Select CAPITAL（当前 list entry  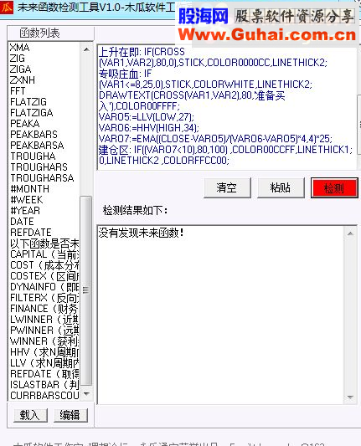pyautogui.click(x=44, y=254)
